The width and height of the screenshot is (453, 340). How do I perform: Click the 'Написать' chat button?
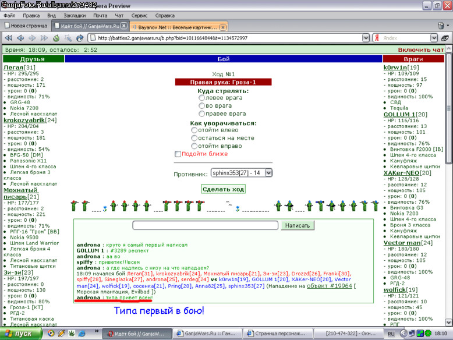pyautogui.click(x=298, y=225)
